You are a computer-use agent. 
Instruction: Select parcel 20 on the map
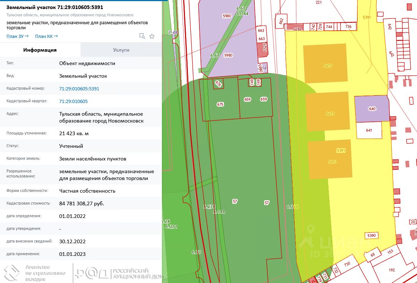click(413, 222)
